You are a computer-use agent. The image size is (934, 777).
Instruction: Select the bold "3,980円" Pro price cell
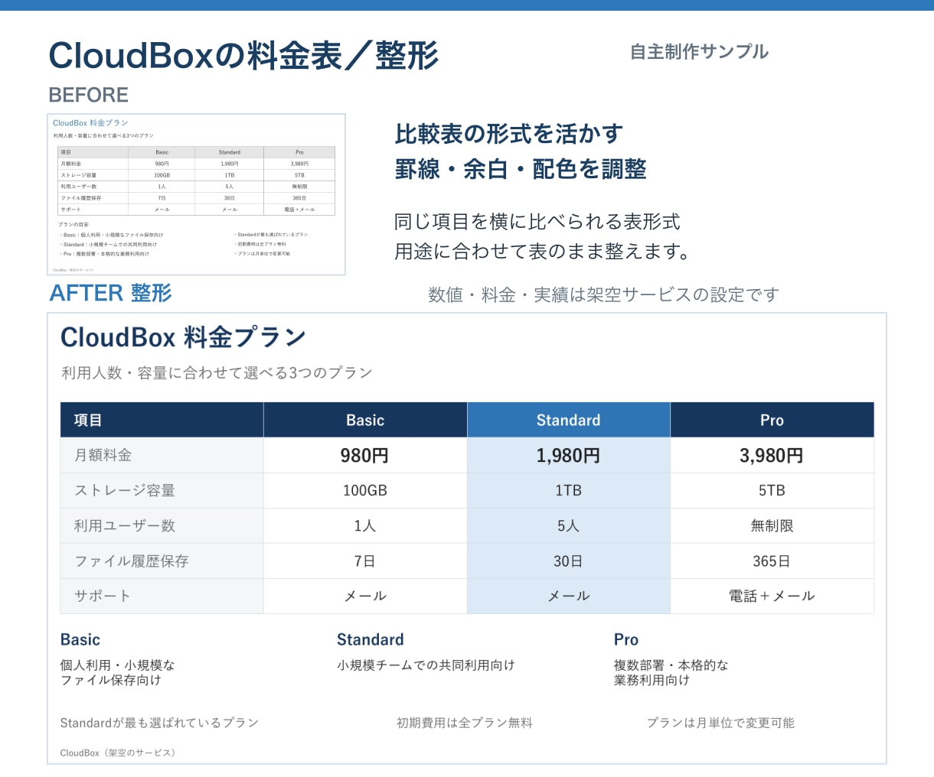coord(772,455)
